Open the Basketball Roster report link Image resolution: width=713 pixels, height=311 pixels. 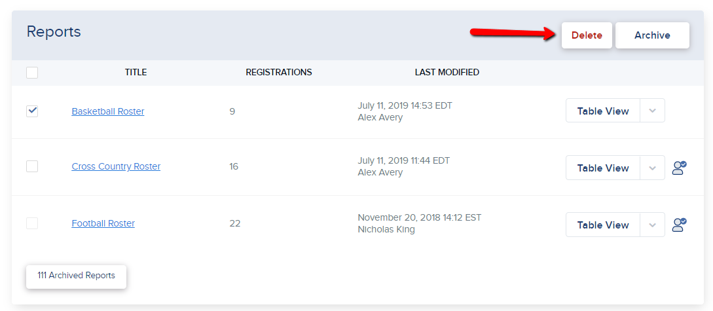[108, 111]
